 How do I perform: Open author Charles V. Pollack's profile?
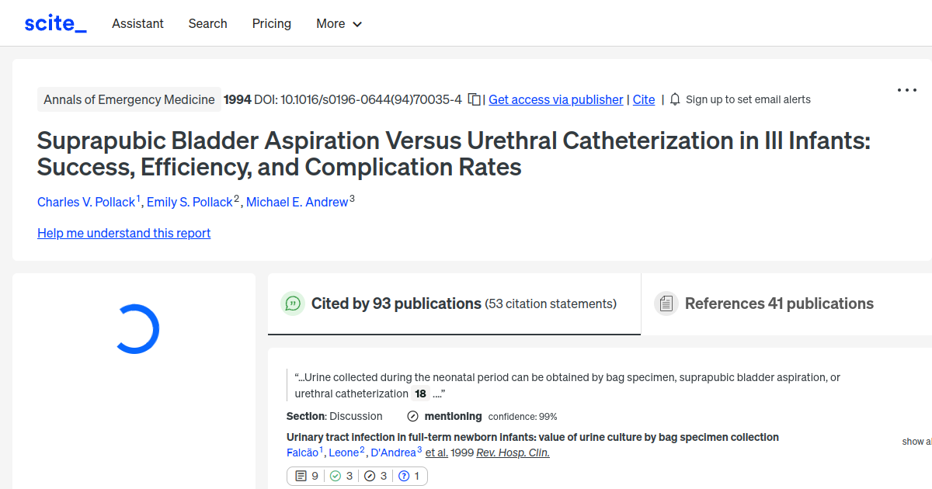(86, 202)
